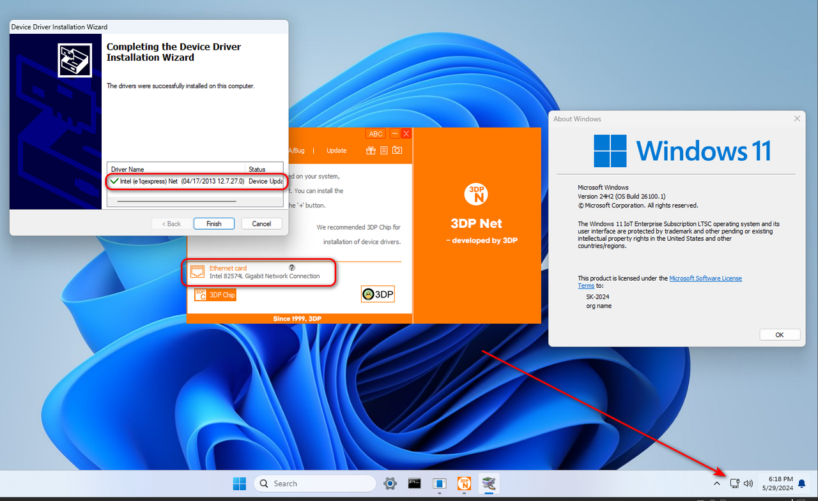Screen dimensions: 818x501
Task: Switch to the About Windows taskbar icon
Action: (x=439, y=484)
